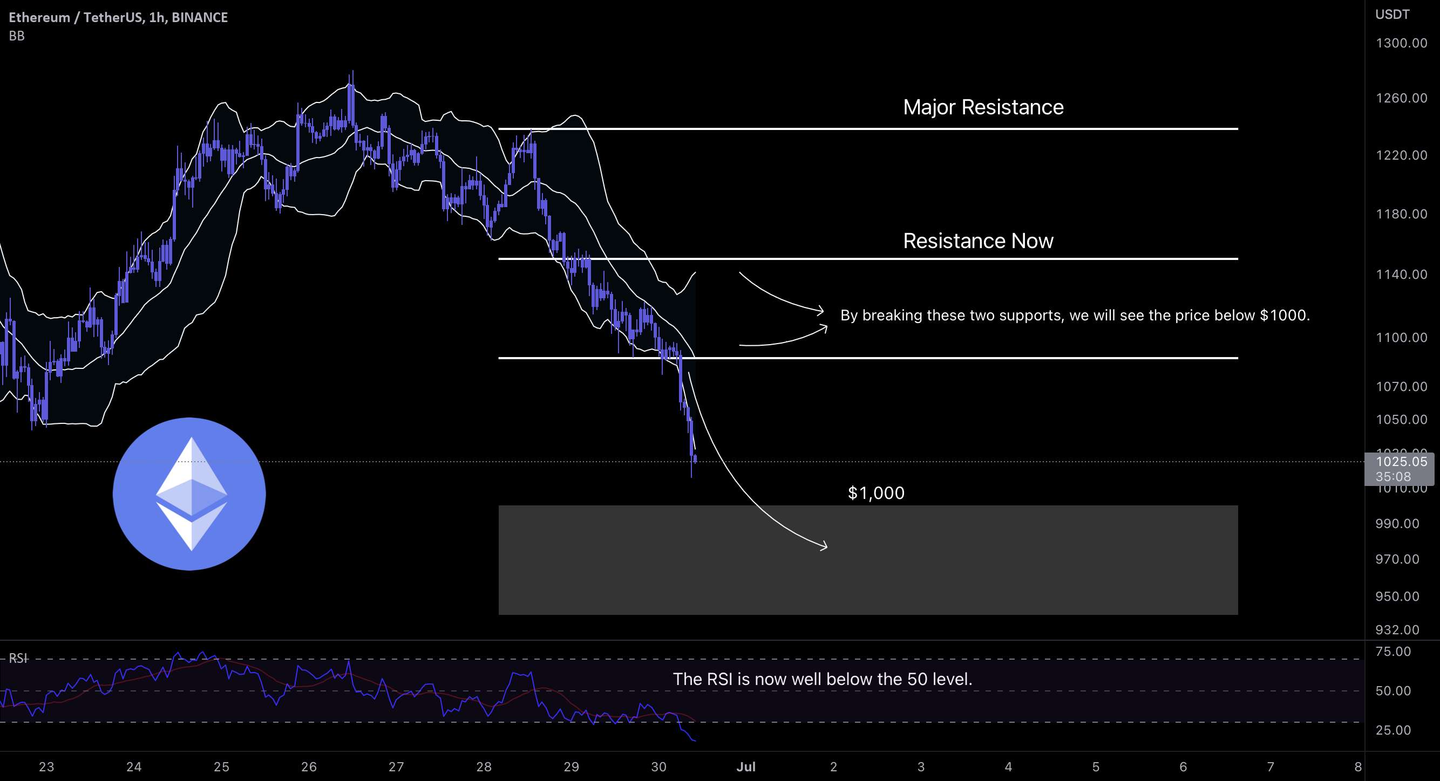Click the 1100.00 price axis value

(1402, 338)
